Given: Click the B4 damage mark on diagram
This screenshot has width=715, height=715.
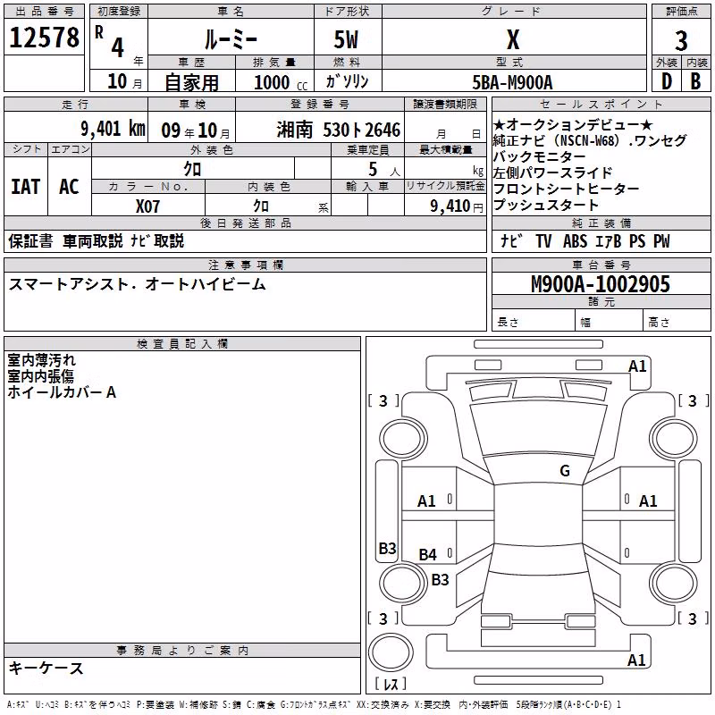Looking at the screenshot, I should 427,554.
